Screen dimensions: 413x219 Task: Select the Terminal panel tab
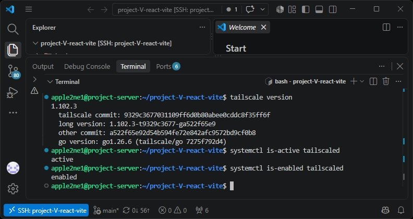[x=133, y=67]
